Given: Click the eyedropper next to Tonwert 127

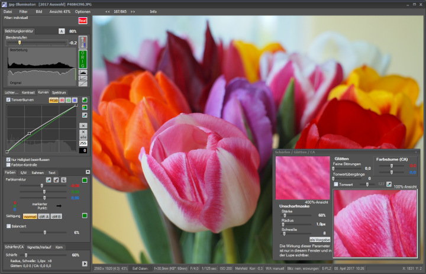Looking at the screenshot, I should pyautogui.click(x=389, y=184).
